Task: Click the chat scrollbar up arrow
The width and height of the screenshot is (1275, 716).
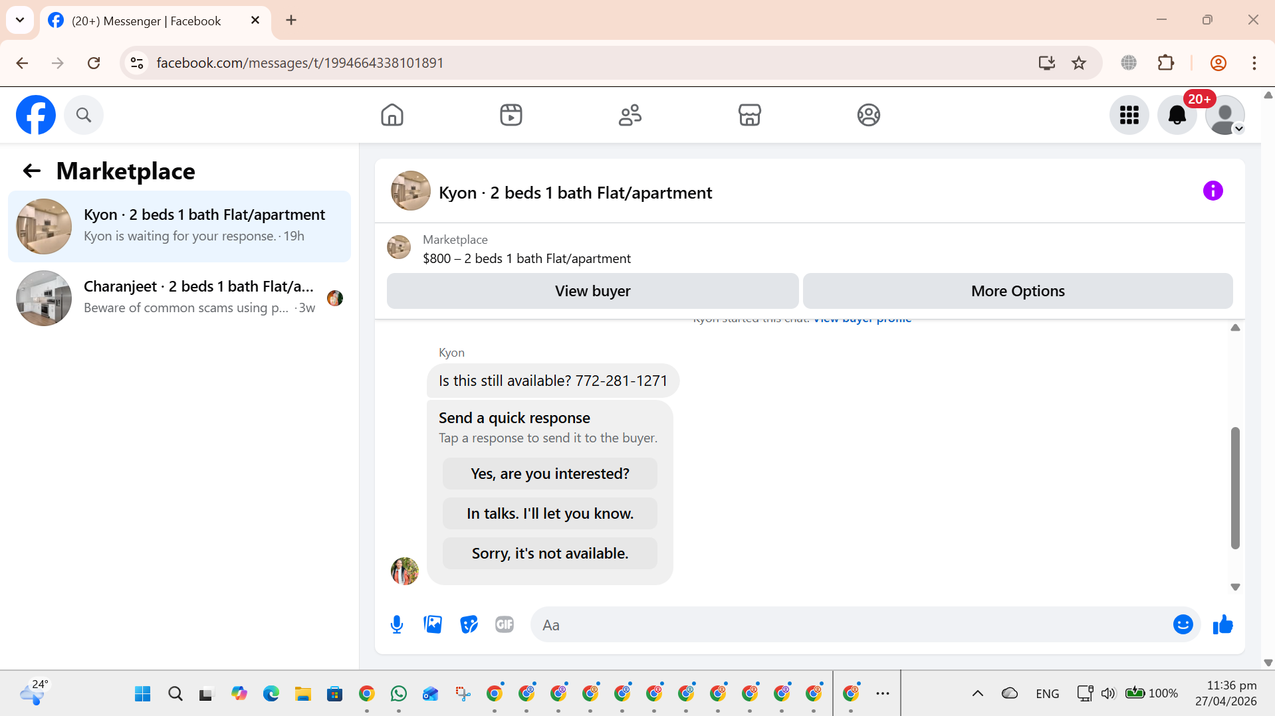Action: pyautogui.click(x=1235, y=327)
